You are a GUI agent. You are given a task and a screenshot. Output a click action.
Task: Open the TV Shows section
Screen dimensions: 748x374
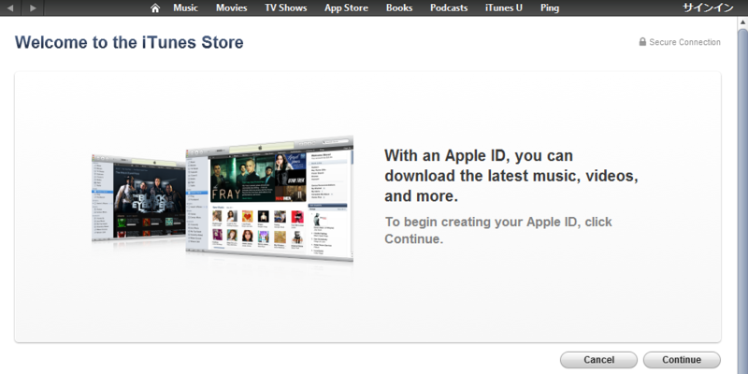[x=286, y=7]
